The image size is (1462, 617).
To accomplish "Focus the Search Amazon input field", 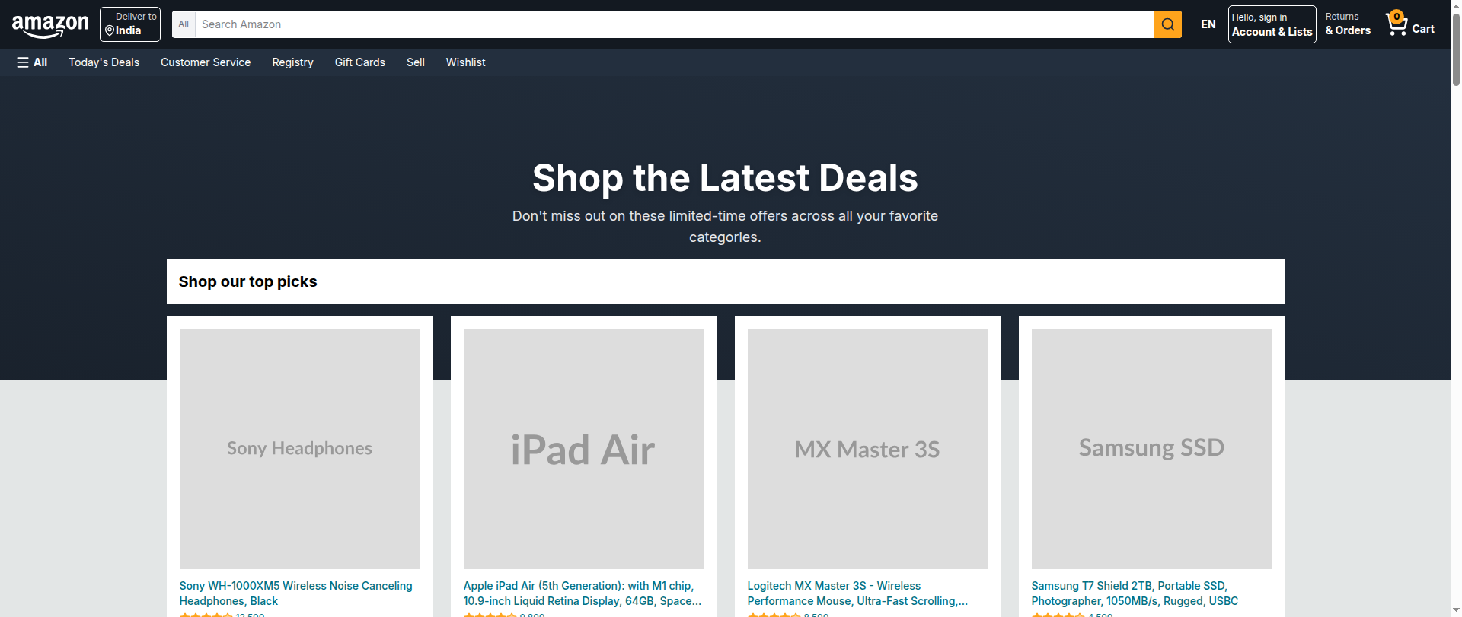I will click(674, 24).
